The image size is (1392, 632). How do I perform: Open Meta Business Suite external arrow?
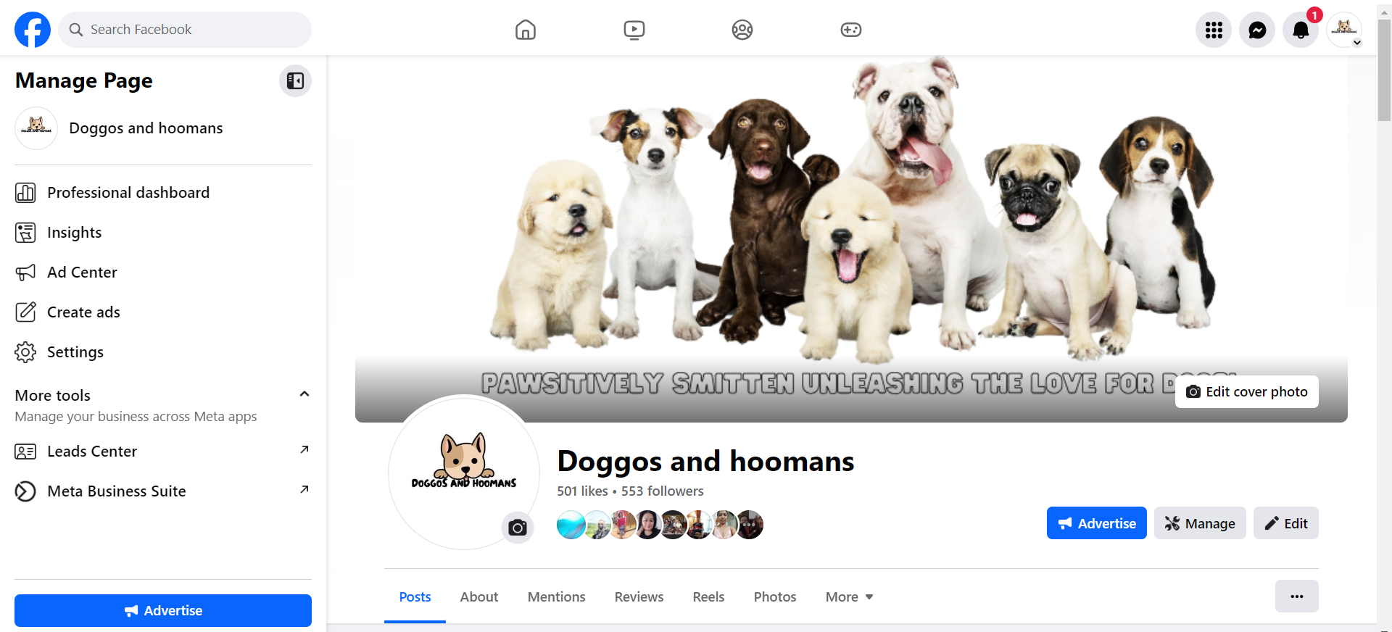coord(304,489)
